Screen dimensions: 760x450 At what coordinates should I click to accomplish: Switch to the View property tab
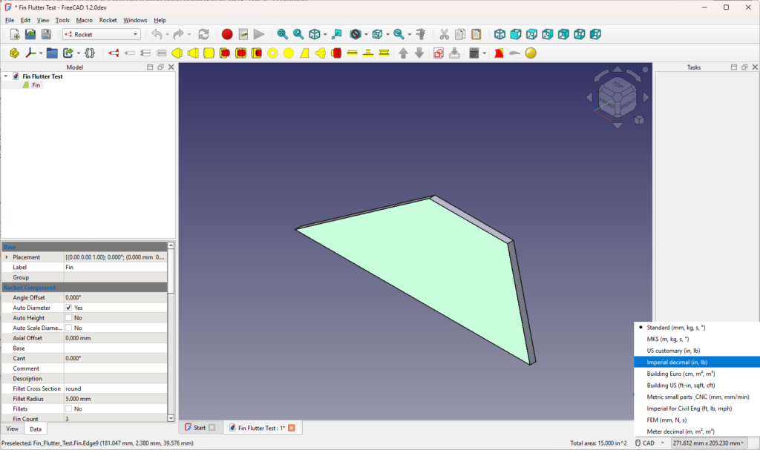point(13,429)
